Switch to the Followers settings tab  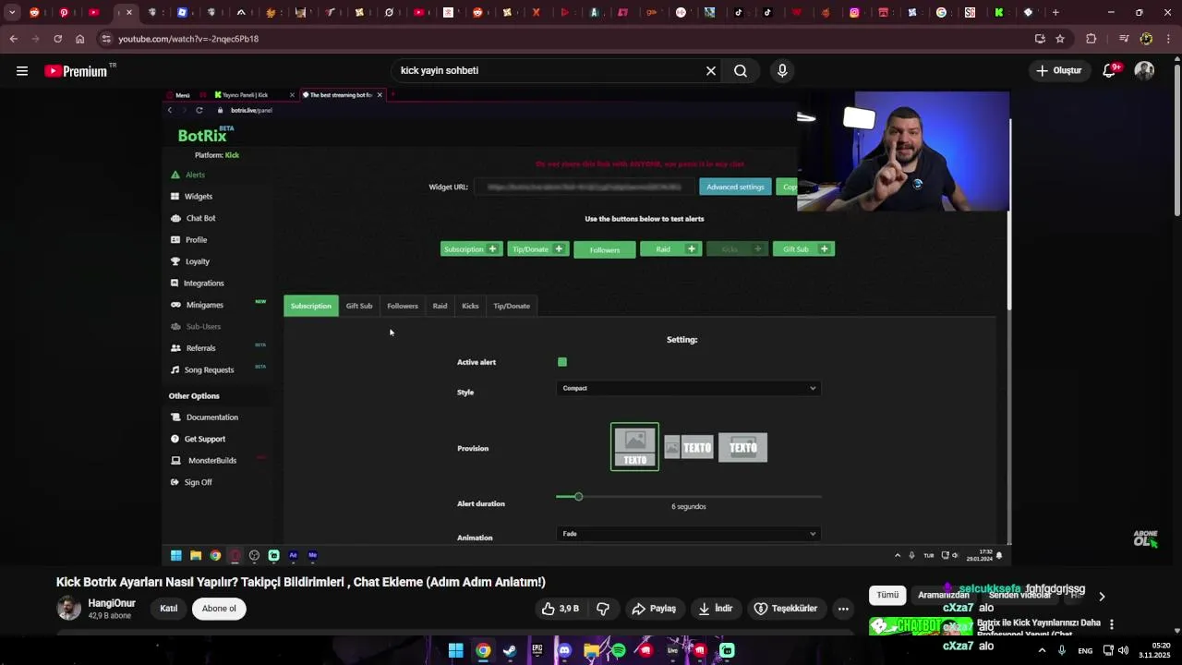(x=403, y=306)
